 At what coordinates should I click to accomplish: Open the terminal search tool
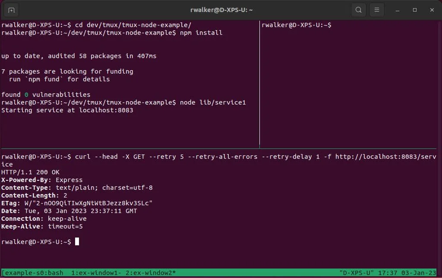tap(358, 10)
